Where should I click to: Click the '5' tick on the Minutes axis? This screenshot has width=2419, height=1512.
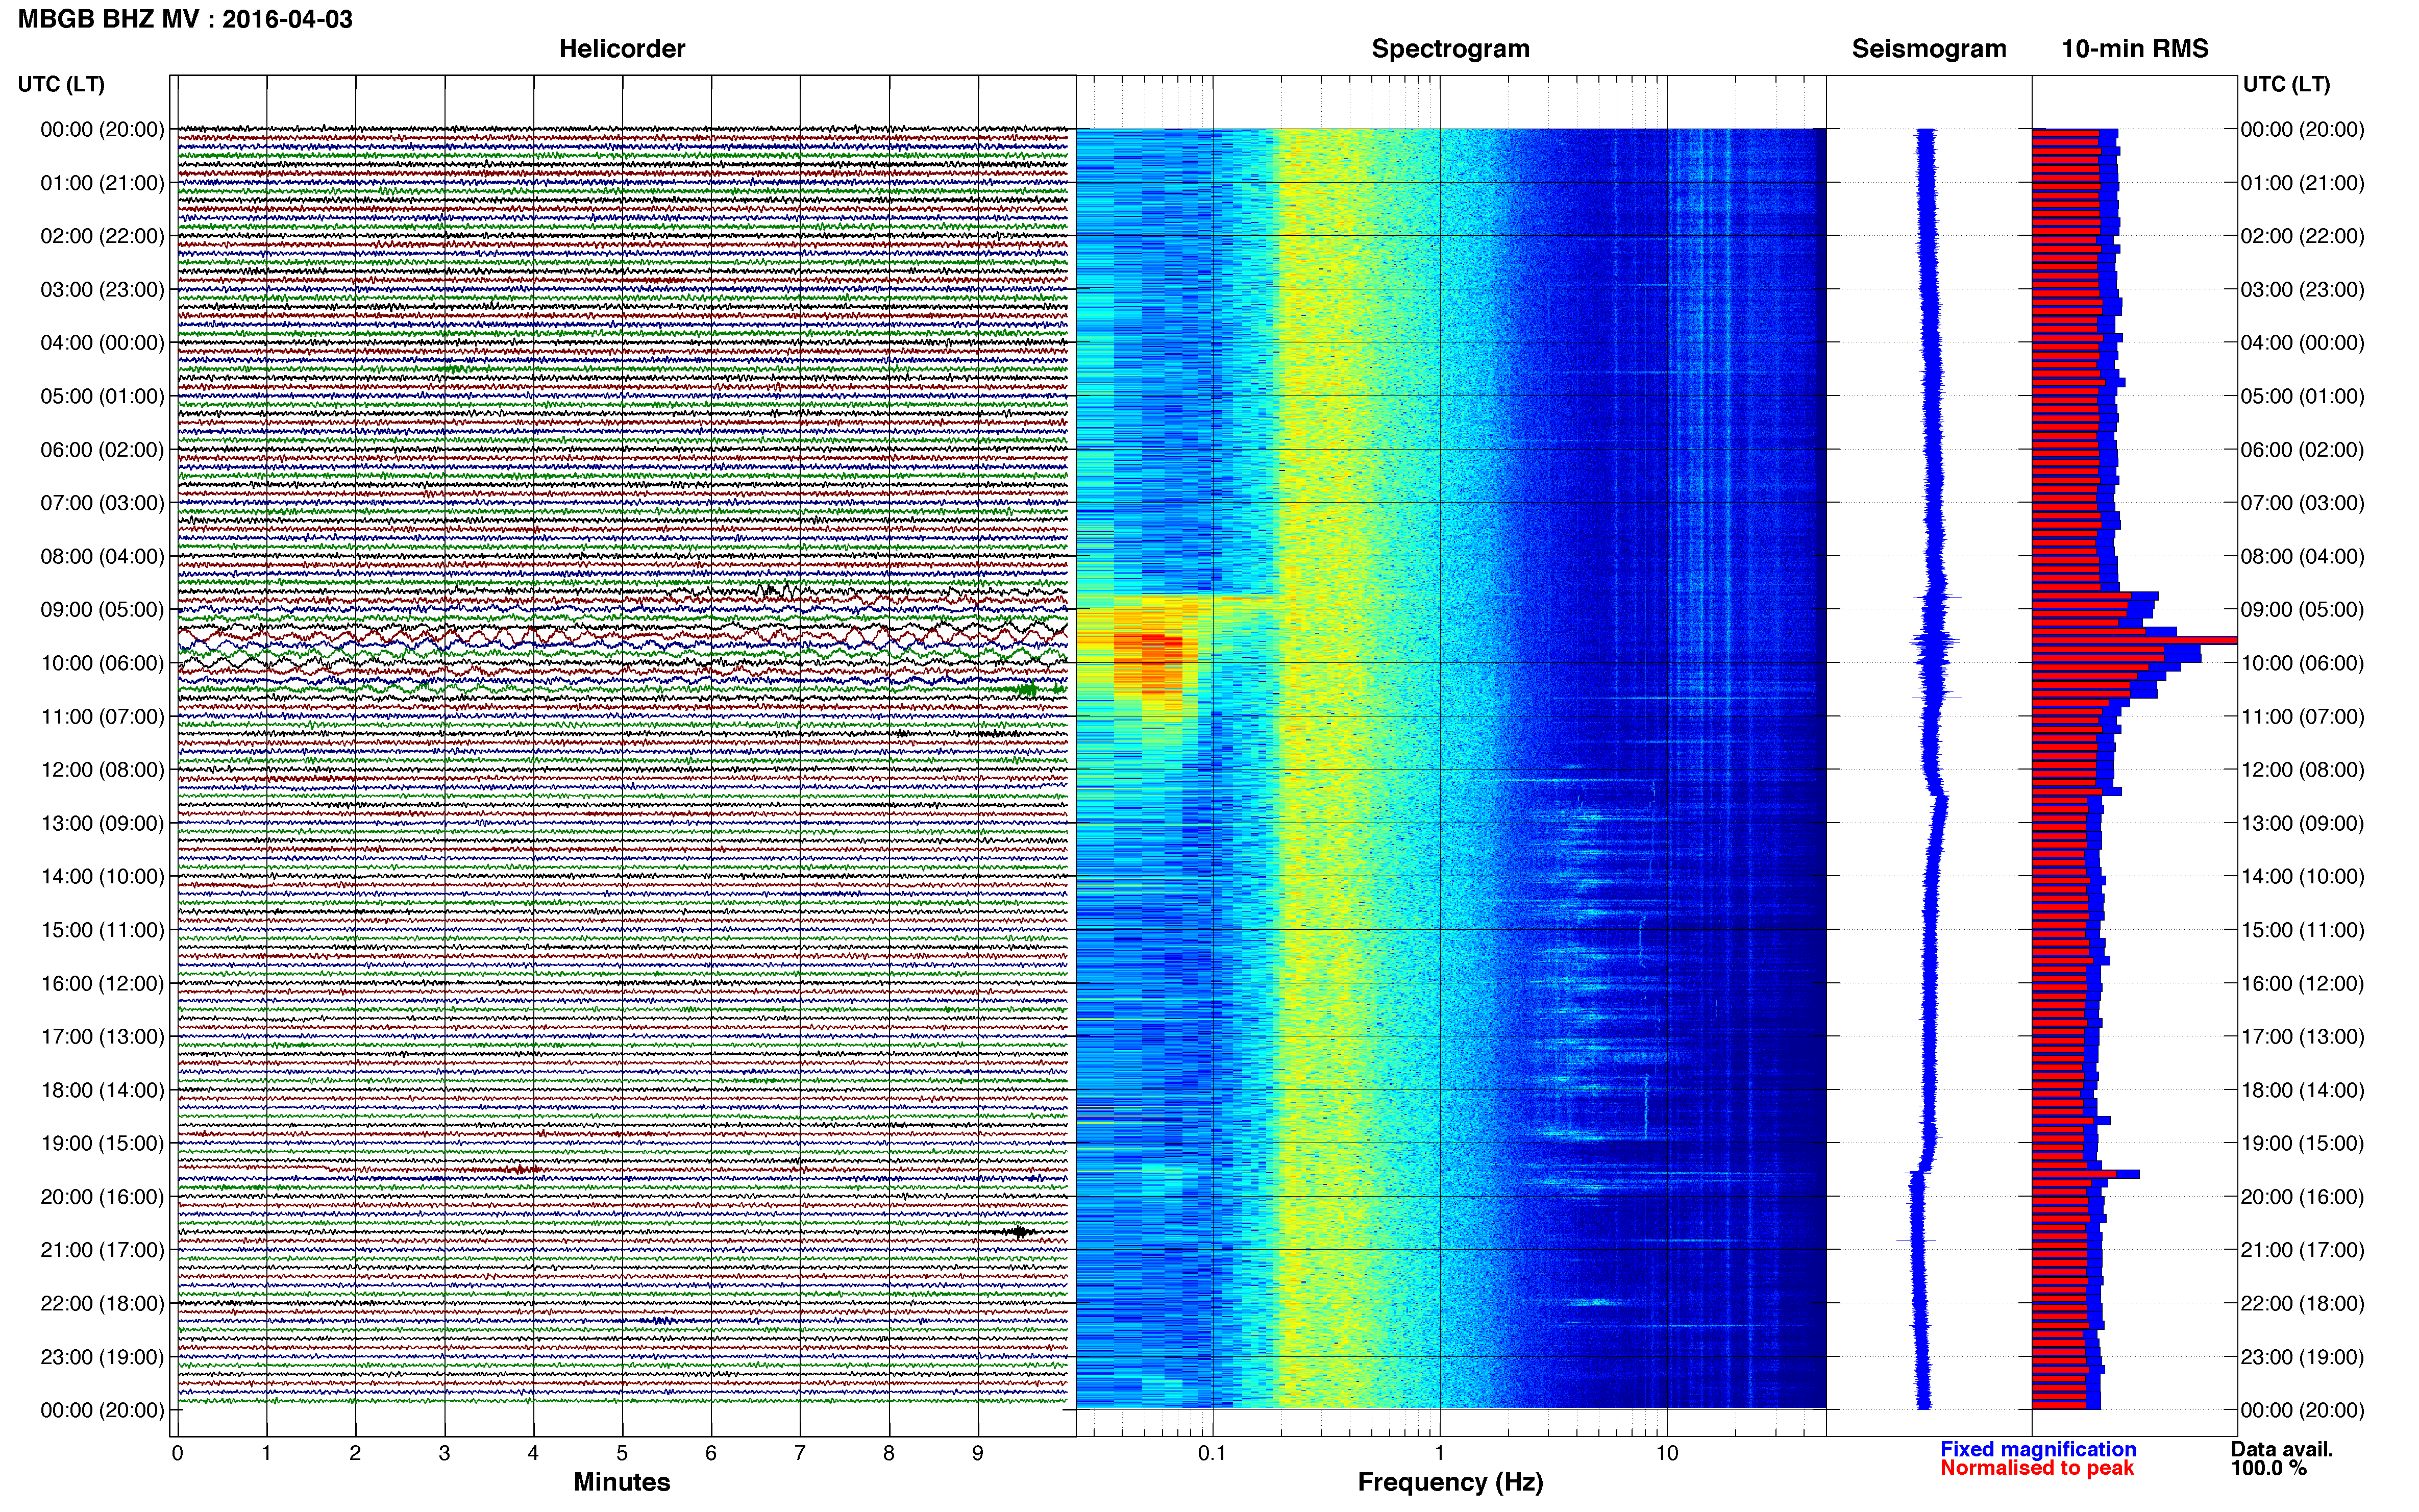coord(622,1453)
